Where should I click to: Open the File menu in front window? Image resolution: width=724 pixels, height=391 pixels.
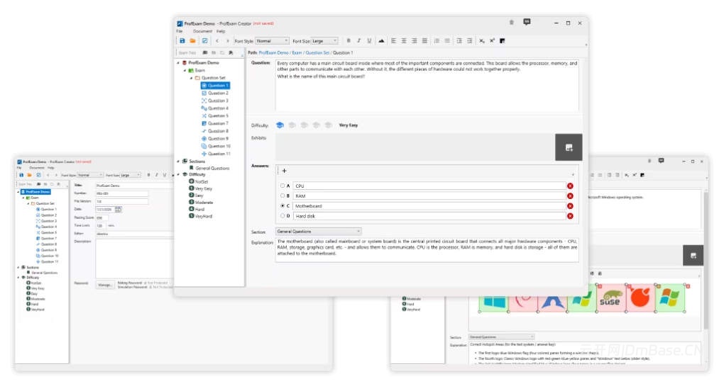[179, 31]
